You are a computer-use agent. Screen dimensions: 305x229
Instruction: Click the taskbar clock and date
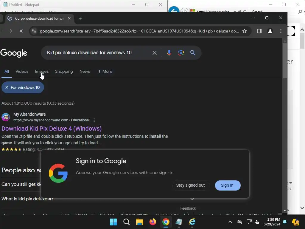pos(272,222)
